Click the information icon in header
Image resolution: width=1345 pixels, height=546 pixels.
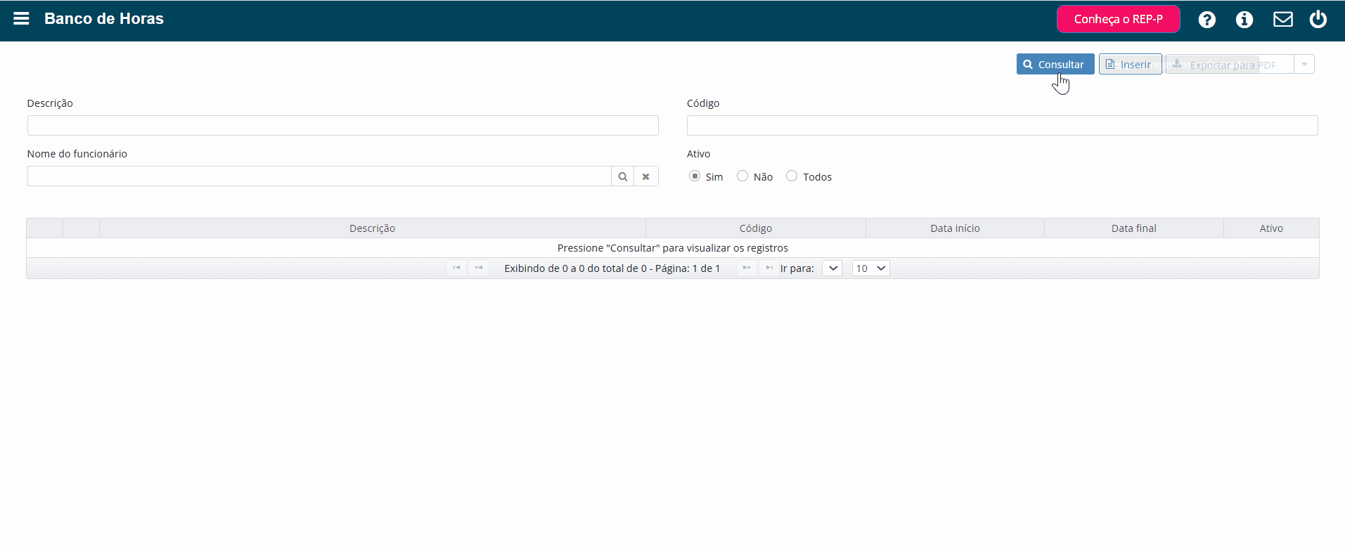point(1244,20)
